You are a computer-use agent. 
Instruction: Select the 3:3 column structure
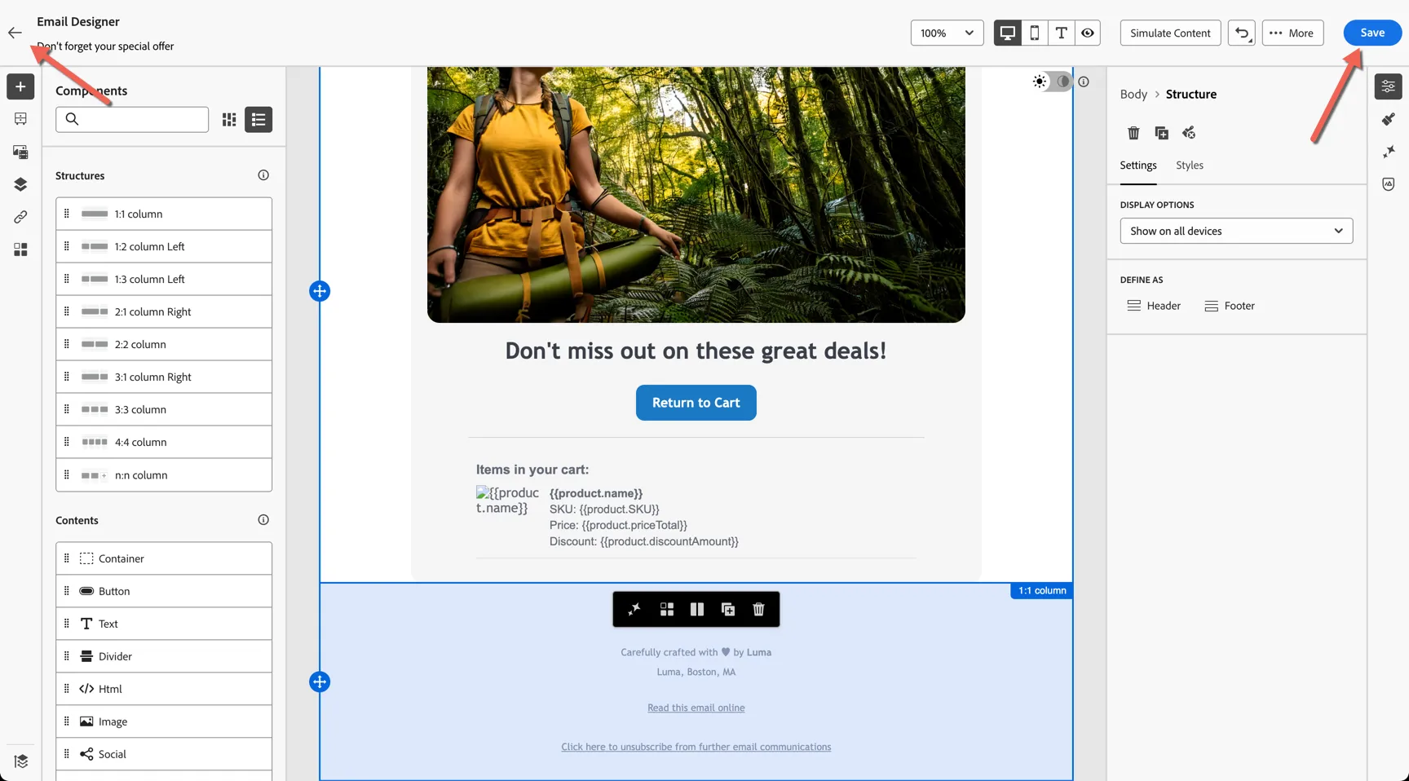tap(164, 409)
